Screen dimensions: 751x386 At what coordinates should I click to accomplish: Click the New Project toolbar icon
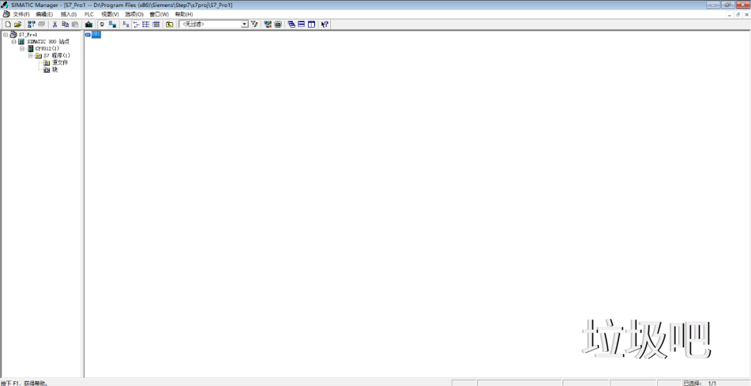click(8, 24)
